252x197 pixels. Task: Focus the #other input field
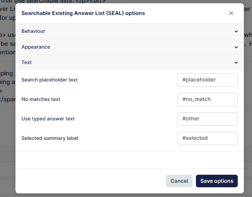coord(207,119)
